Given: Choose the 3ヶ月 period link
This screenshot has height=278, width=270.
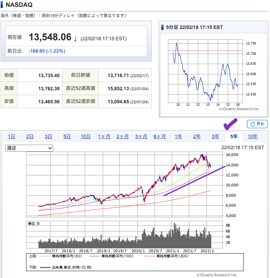Looking at the screenshot, I should coord(141,136).
